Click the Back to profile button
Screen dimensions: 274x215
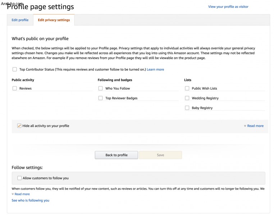point(117,155)
